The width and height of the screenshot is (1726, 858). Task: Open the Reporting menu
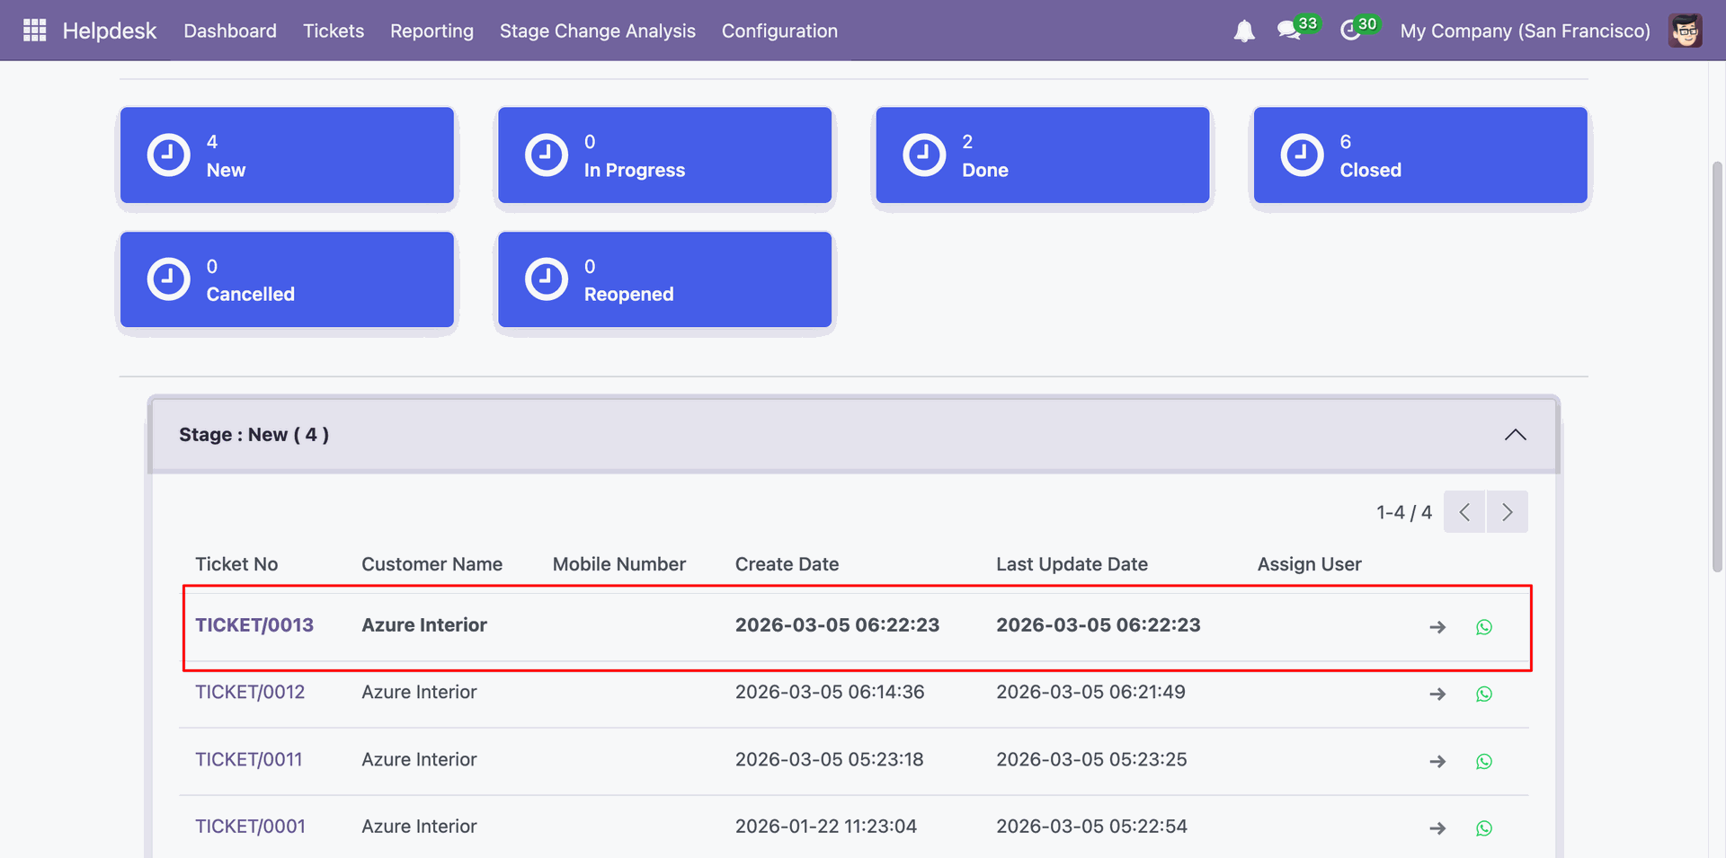(431, 31)
